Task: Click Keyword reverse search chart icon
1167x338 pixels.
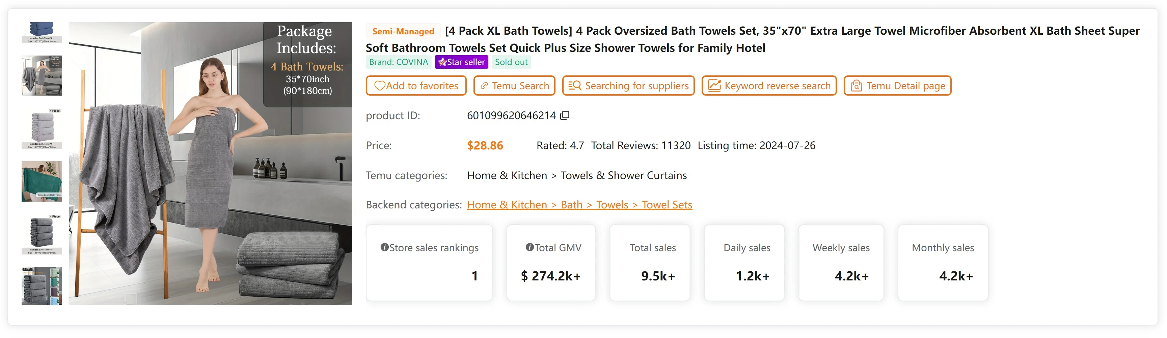Action: pyautogui.click(x=714, y=86)
